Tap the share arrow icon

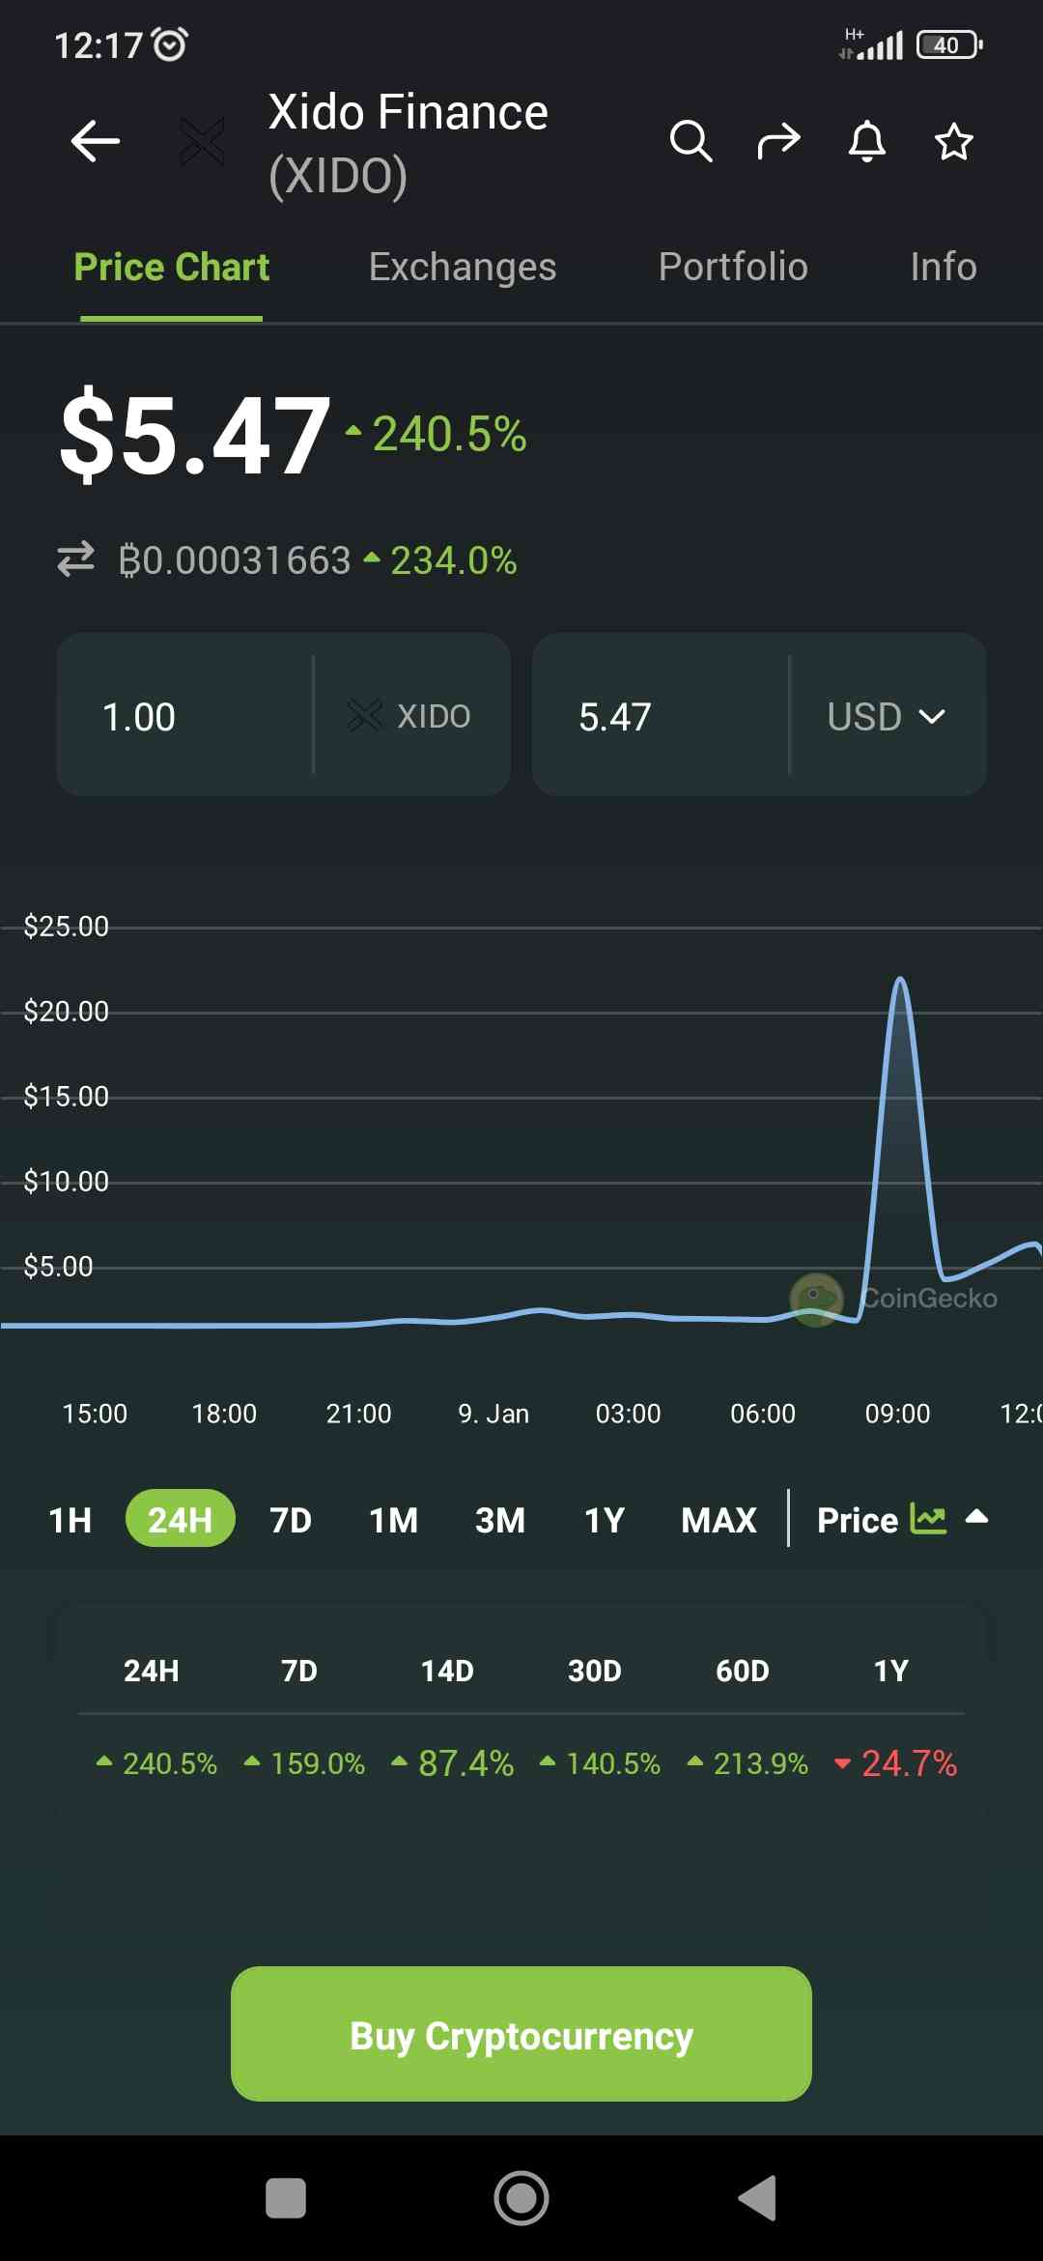coord(778,142)
